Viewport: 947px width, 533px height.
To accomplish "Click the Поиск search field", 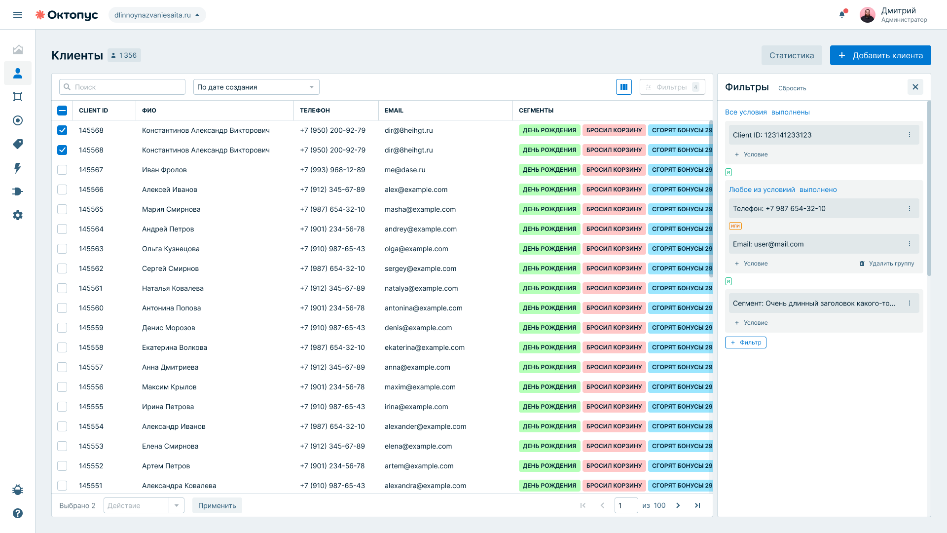I will (x=122, y=87).
